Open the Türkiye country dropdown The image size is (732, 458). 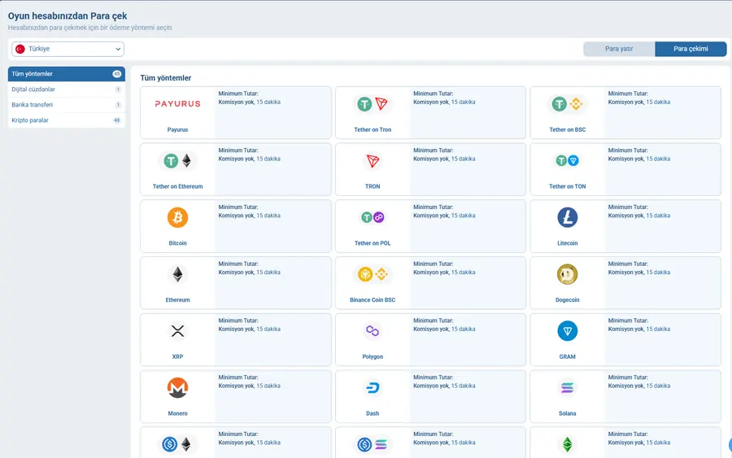tap(68, 49)
